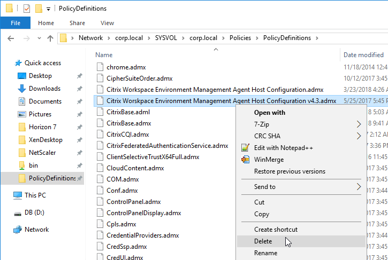Go up one folder level arrow
The width and height of the screenshot is (388, 260).
pos(50,38)
